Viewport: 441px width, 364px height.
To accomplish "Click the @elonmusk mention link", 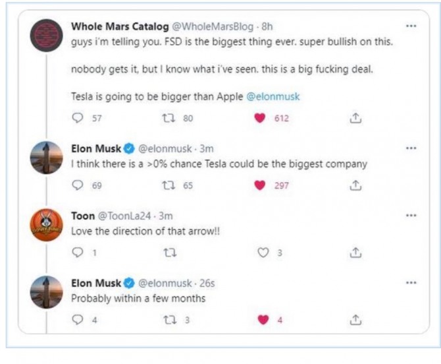I will (272, 96).
